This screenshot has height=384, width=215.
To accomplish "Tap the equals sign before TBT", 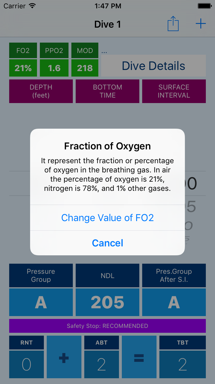I will coord(139,357).
